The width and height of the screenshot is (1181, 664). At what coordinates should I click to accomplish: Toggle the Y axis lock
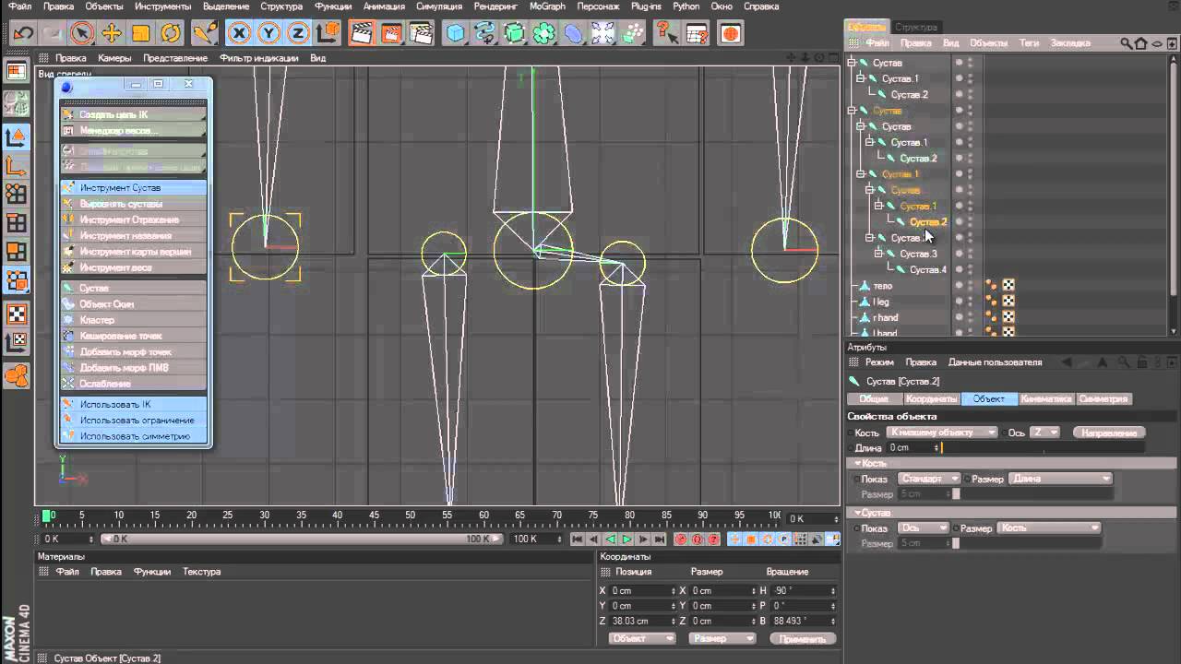pyautogui.click(x=268, y=34)
